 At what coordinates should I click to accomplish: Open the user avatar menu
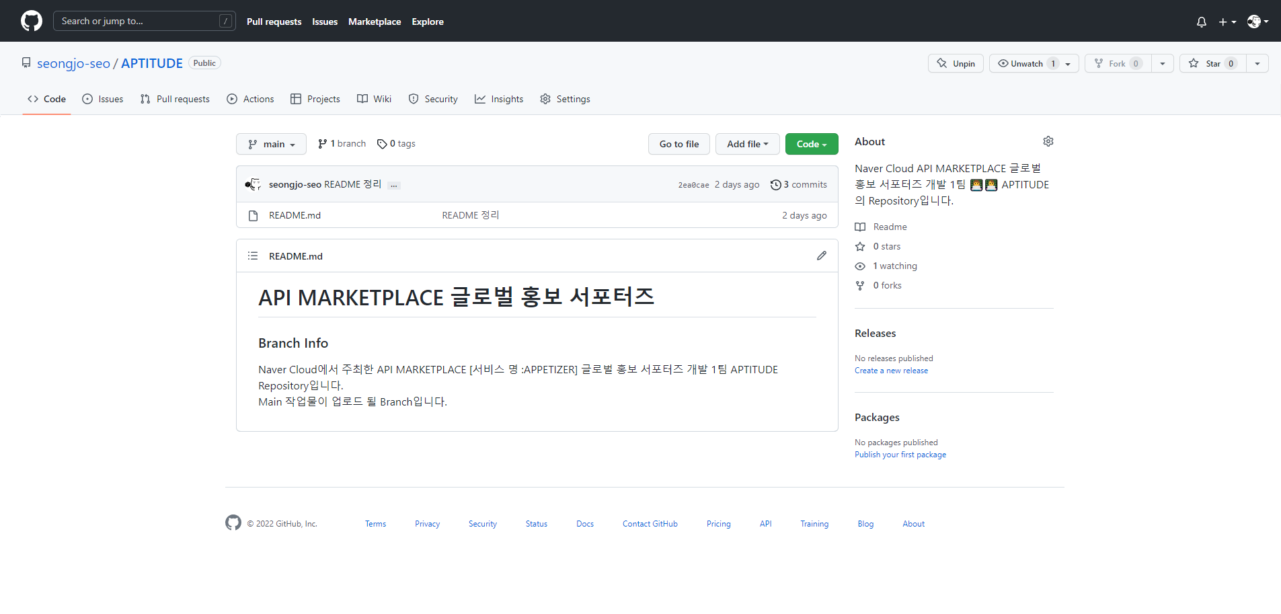click(1257, 22)
